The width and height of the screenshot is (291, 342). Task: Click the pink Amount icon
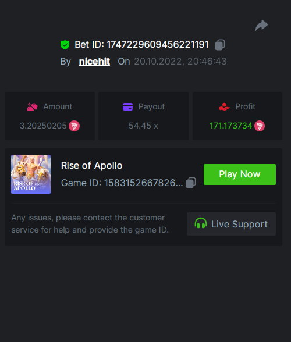32,106
